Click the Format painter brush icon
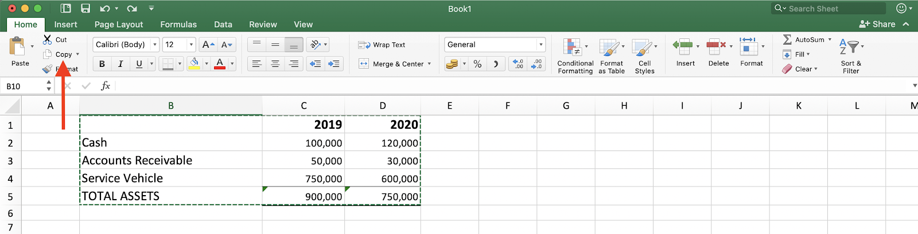 pyautogui.click(x=48, y=69)
